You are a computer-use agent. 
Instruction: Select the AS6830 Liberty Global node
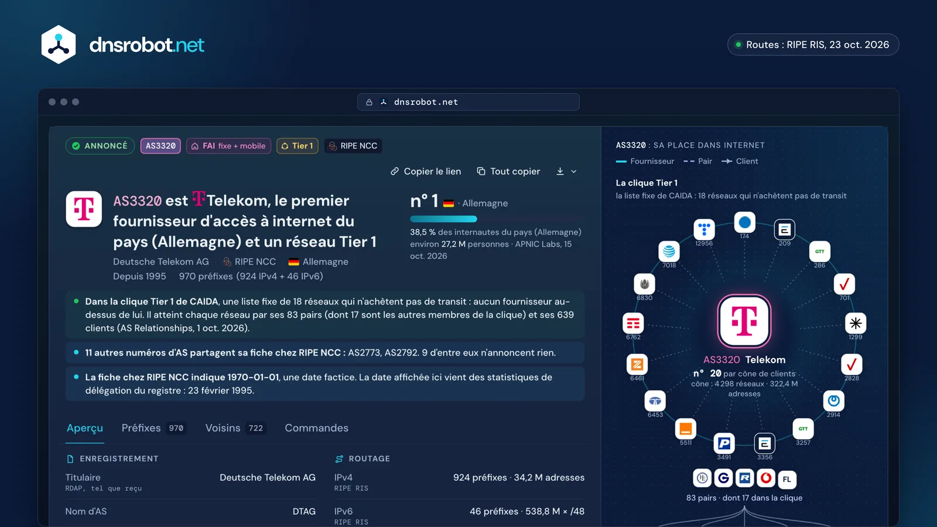[645, 284]
